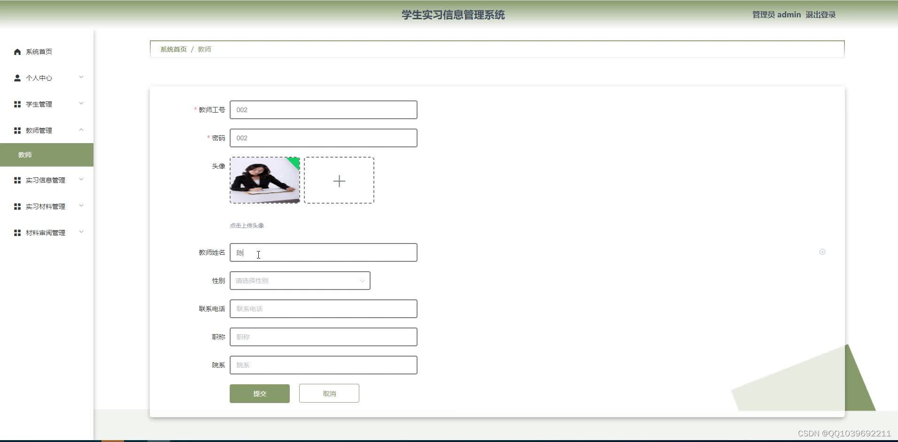This screenshot has width=898, height=442.
Task: Focus the 院系 input field
Action: coord(324,365)
